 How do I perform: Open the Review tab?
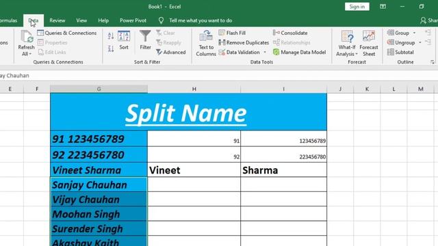[57, 20]
